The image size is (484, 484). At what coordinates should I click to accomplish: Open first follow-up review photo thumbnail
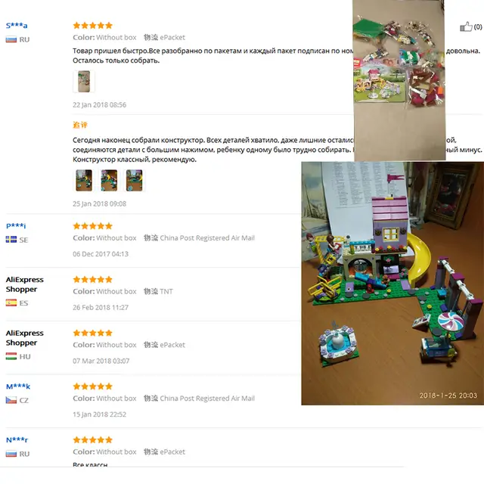pyautogui.click(x=84, y=181)
